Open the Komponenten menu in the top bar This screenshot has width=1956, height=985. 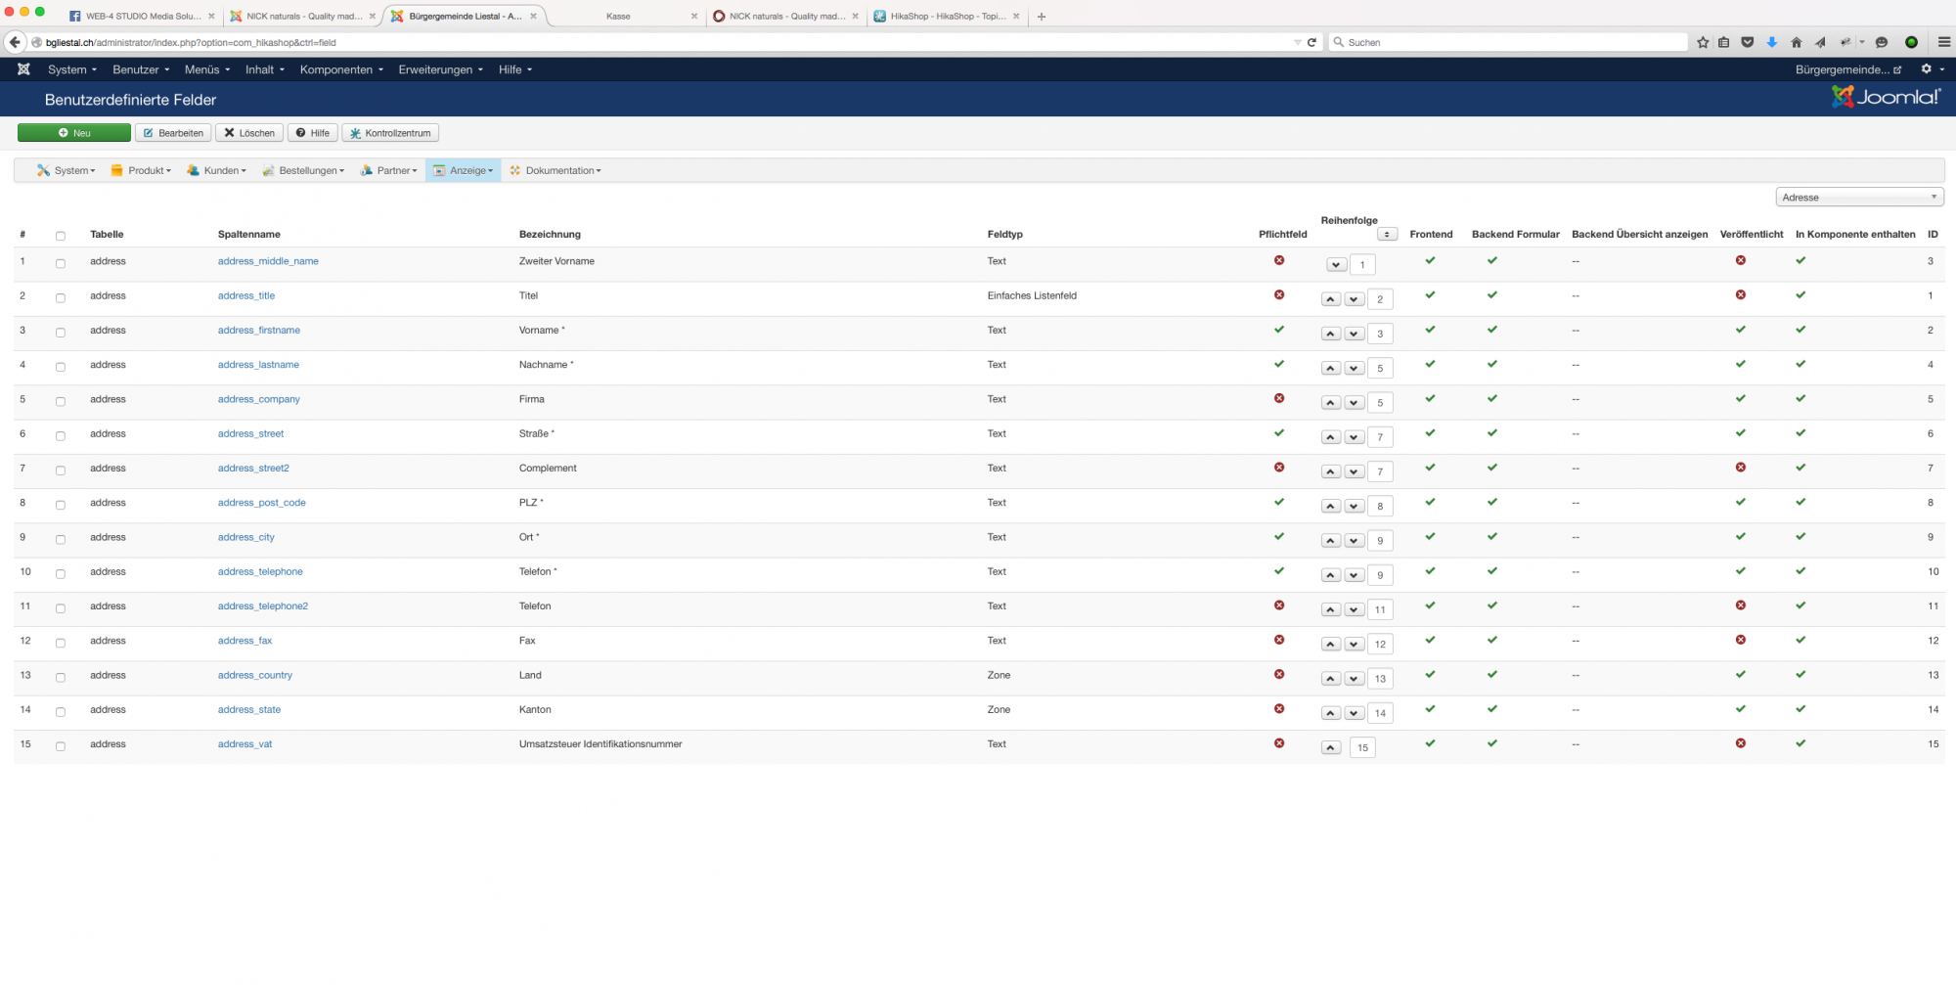pos(340,69)
